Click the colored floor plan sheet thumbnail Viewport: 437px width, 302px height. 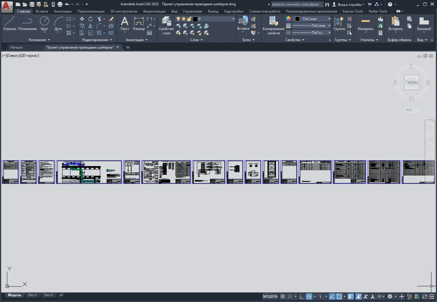click(89, 172)
